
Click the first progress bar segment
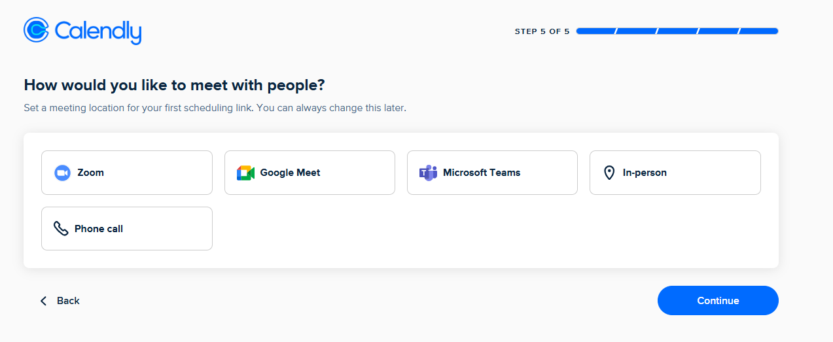pyautogui.click(x=595, y=31)
